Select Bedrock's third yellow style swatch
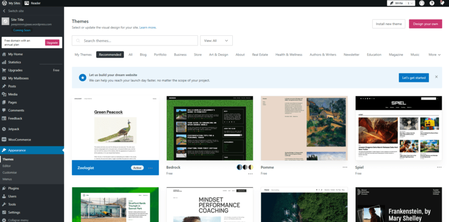This screenshot has height=222, width=449. (x=251, y=167)
